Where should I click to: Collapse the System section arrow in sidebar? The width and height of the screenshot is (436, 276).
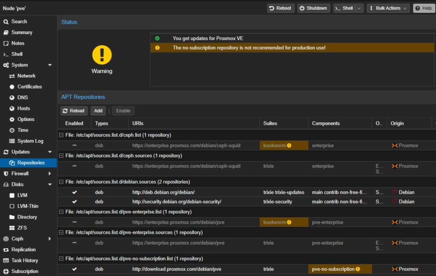coord(50,65)
